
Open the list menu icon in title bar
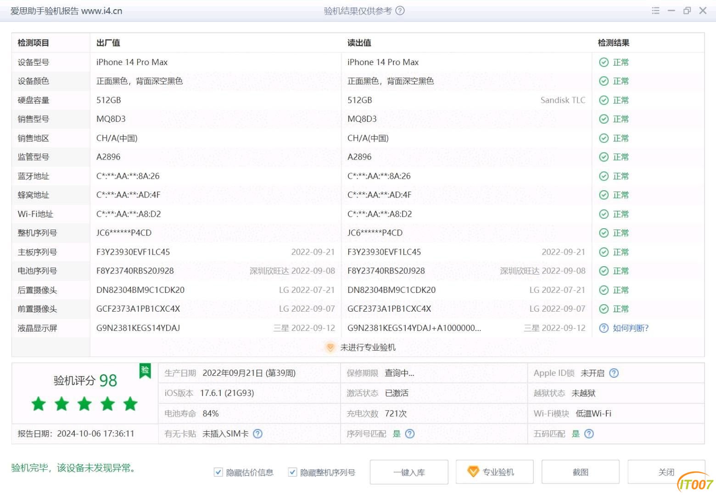(655, 11)
